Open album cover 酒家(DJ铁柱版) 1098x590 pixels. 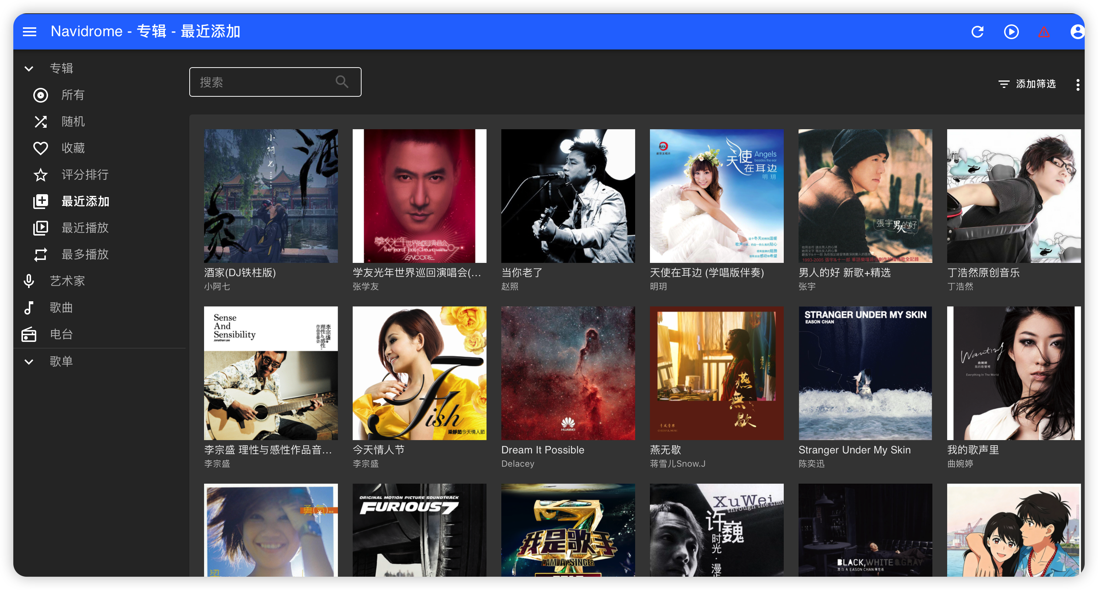[x=271, y=196]
